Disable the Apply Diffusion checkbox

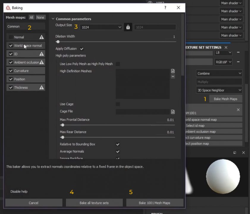click(x=81, y=48)
